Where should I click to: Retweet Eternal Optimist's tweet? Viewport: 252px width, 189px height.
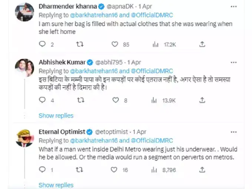[80, 170]
